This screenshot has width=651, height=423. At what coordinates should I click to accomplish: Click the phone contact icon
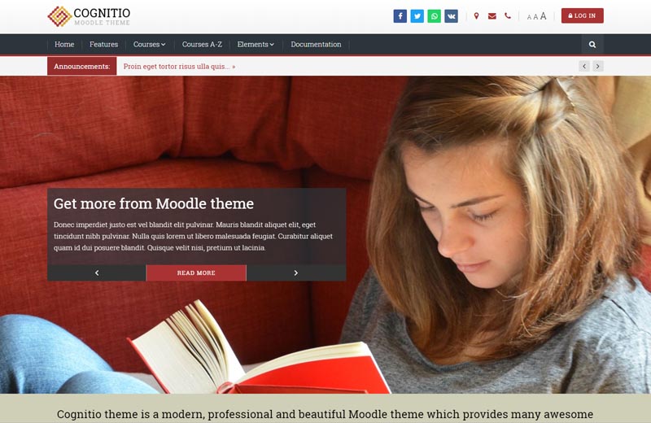507,15
